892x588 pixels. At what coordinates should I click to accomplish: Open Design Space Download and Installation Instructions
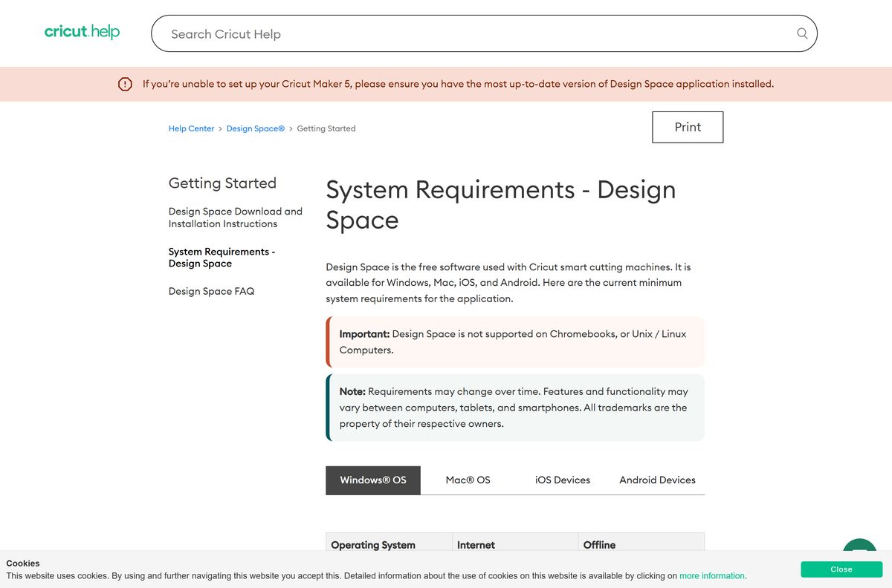[x=236, y=218]
